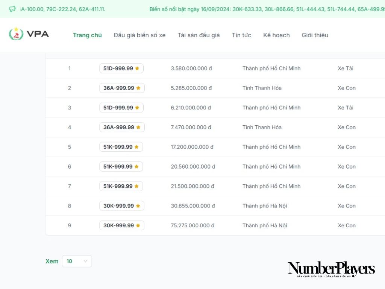Open plate 51K-999.99 priced 20.560.000.000 đ
385x289 pixels.
(x=118, y=167)
